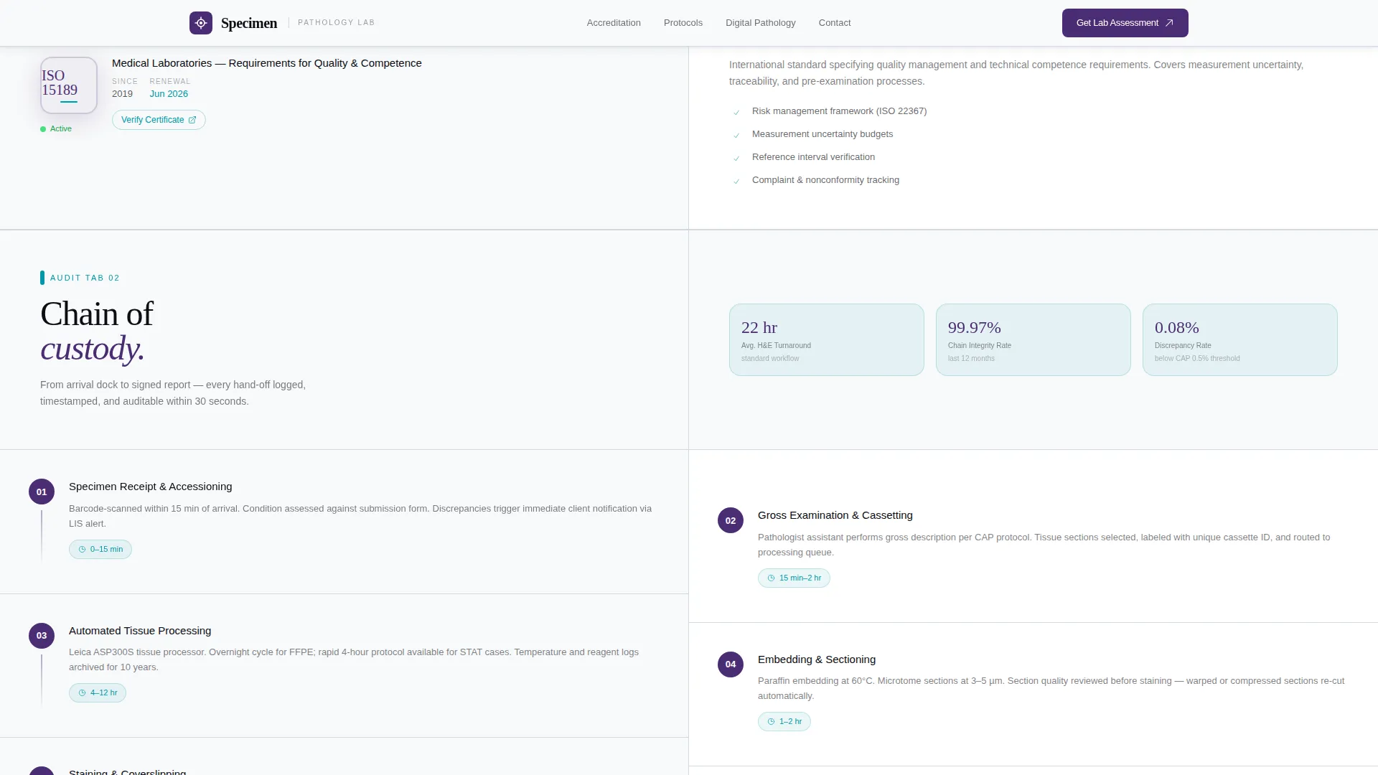
Task: Click the check icon beside Risk management framework
Action: point(736,112)
